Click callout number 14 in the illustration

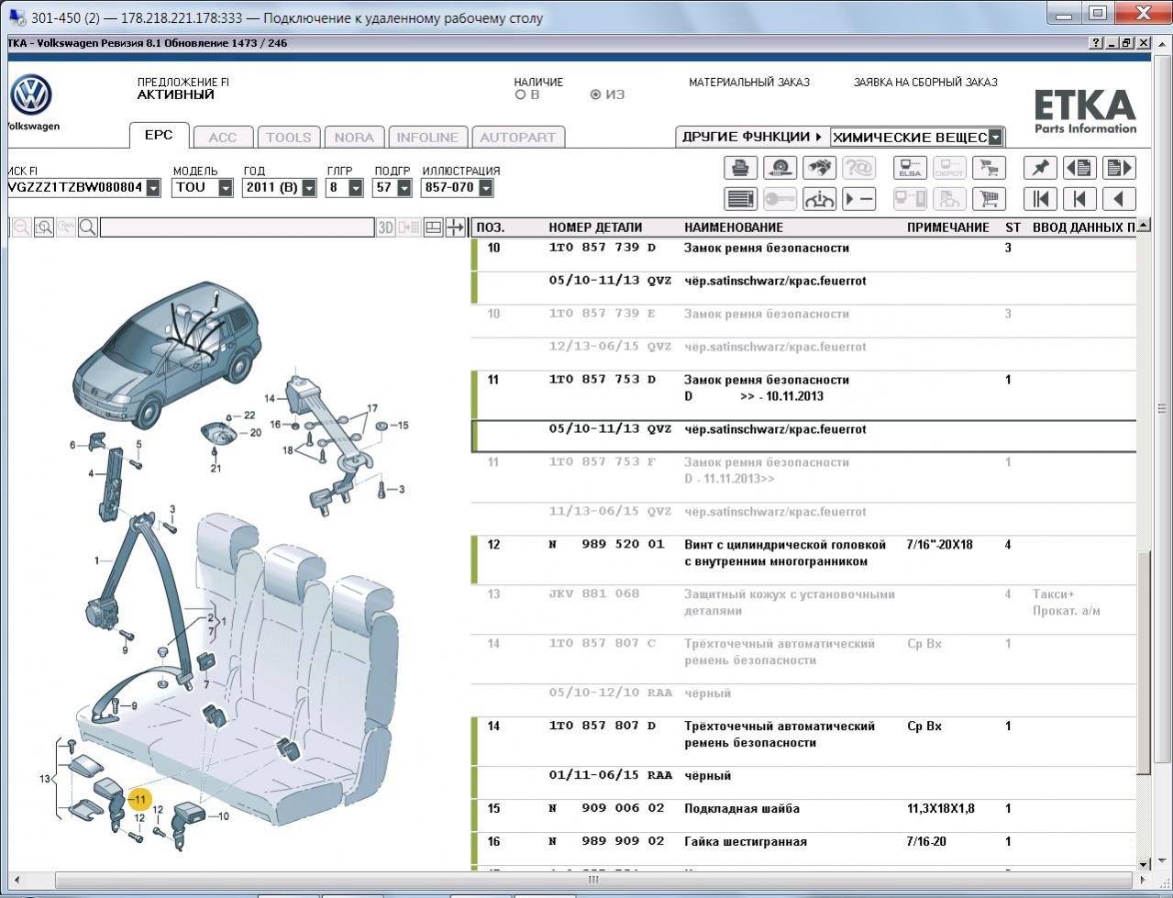click(270, 398)
